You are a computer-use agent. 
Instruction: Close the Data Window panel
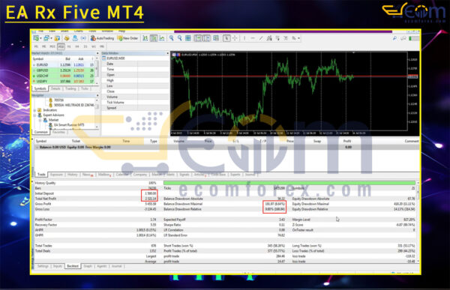click(167, 53)
